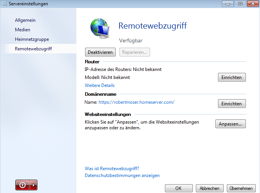Click Einrichten in the Domänenname section
Image resolution: width=260 pixels, height=193 pixels.
pos(232,104)
